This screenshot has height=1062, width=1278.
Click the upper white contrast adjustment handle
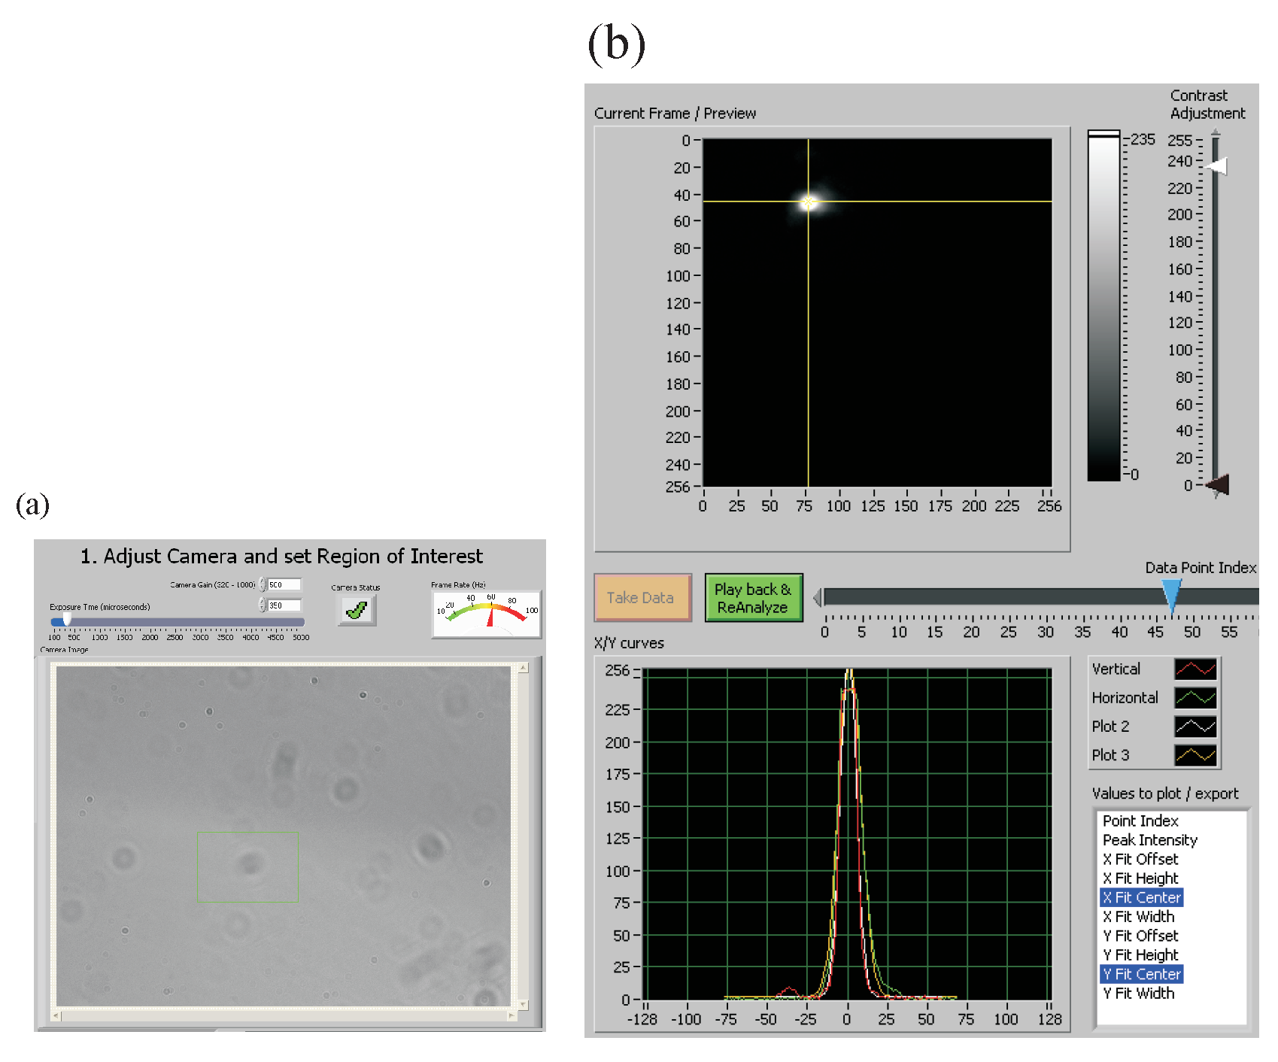click(x=1218, y=165)
